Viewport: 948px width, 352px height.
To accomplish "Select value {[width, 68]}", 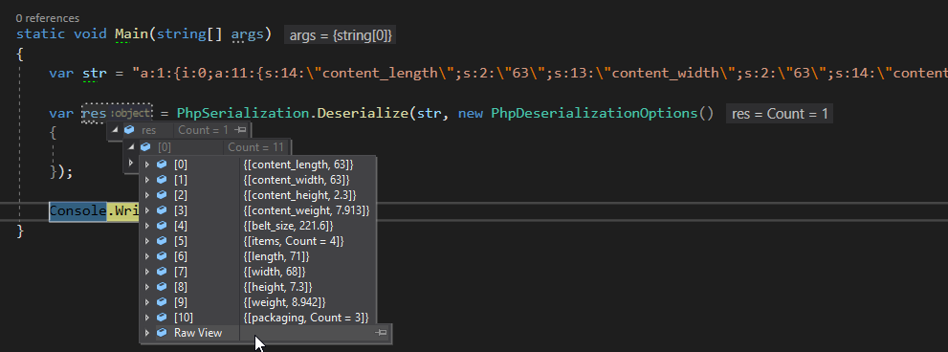I will (x=275, y=272).
